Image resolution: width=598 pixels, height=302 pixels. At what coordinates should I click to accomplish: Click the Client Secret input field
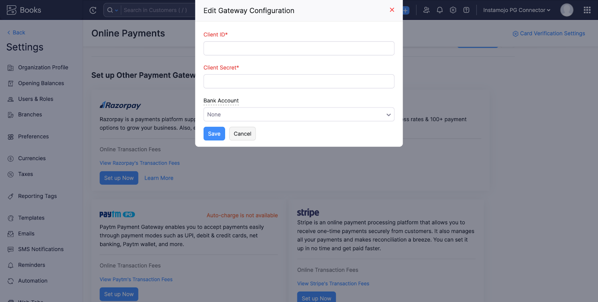point(299,81)
